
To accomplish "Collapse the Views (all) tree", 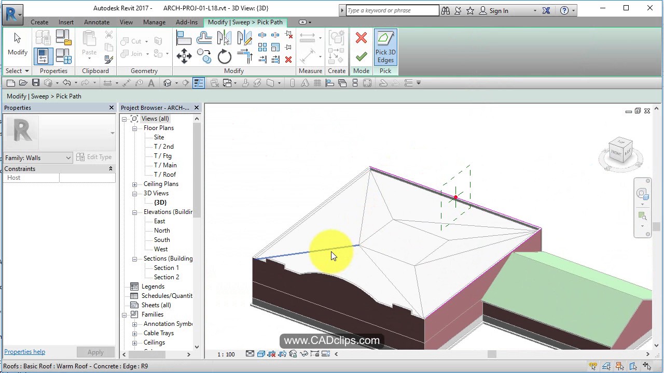I will (x=125, y=119).
